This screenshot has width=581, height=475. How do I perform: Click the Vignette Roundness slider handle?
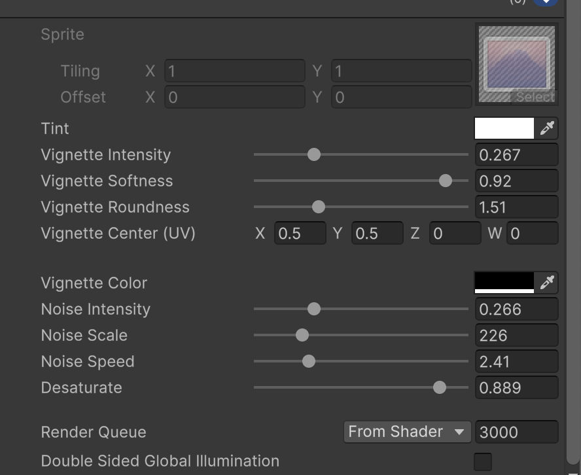pos(318,207)
